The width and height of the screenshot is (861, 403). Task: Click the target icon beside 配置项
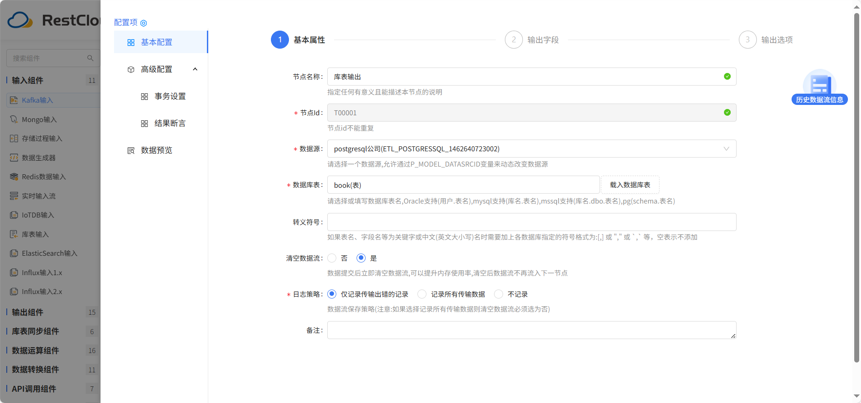(x=144, y=23)
